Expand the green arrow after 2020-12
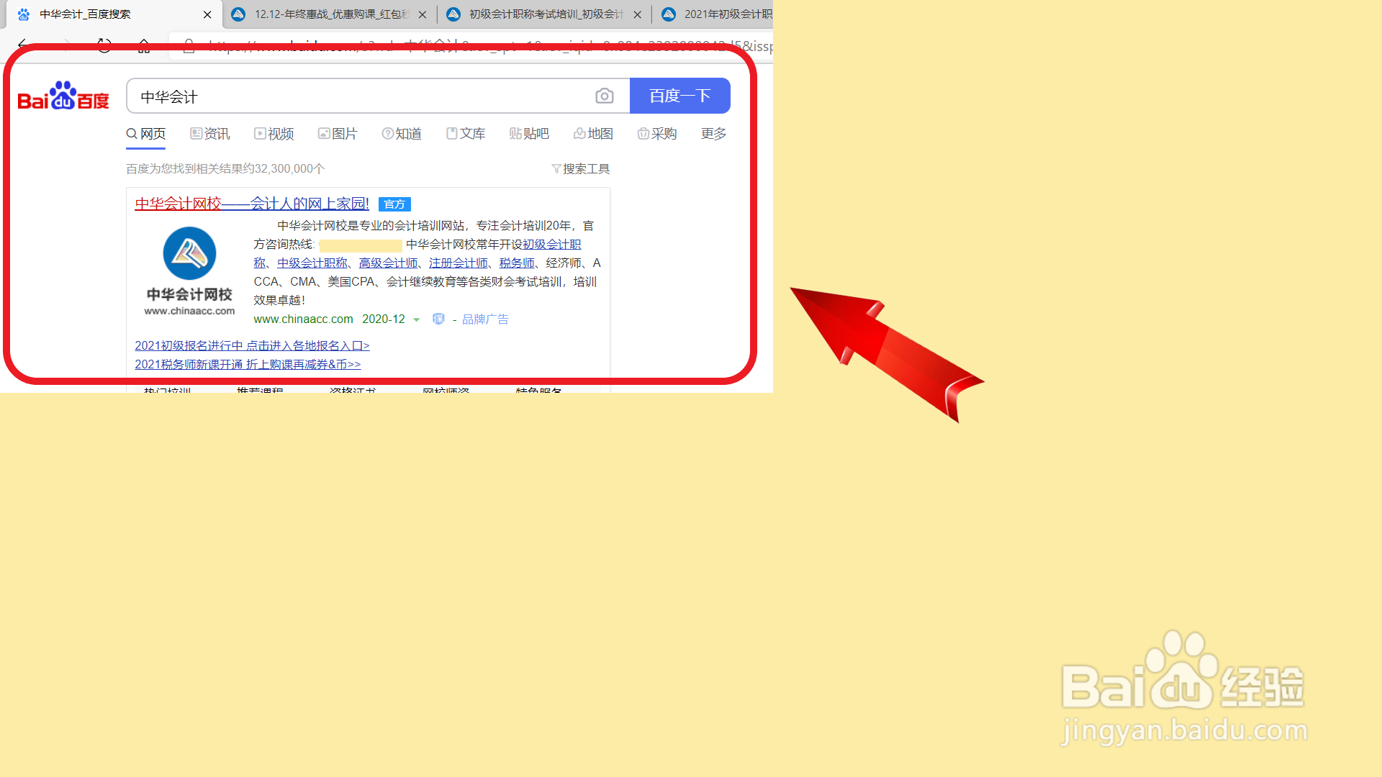 click(416, 319)
